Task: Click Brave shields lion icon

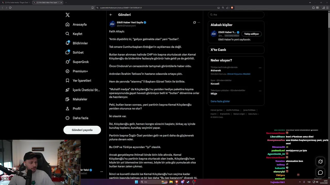Action: 232,8
